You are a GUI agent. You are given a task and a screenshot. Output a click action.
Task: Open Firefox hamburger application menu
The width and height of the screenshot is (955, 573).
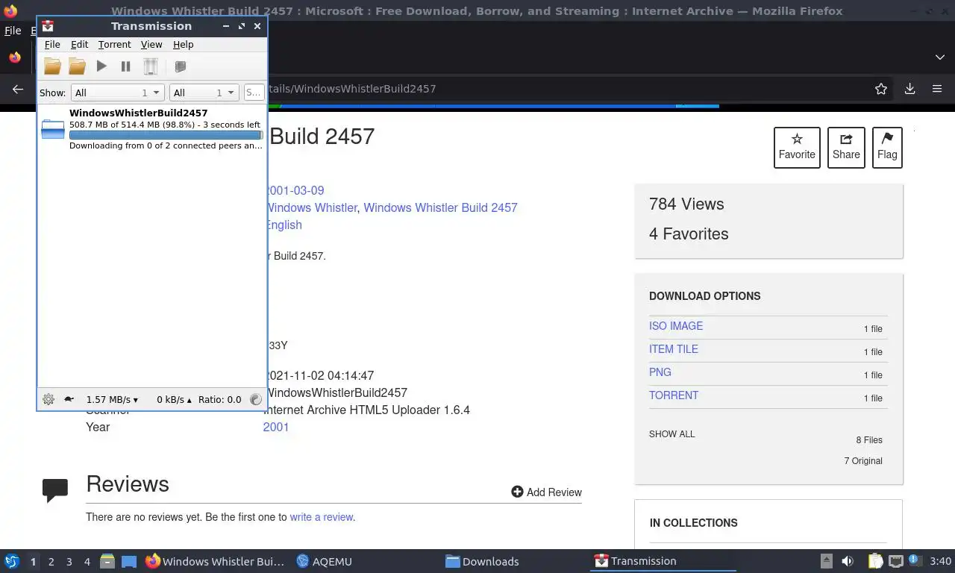coord(937,89)
